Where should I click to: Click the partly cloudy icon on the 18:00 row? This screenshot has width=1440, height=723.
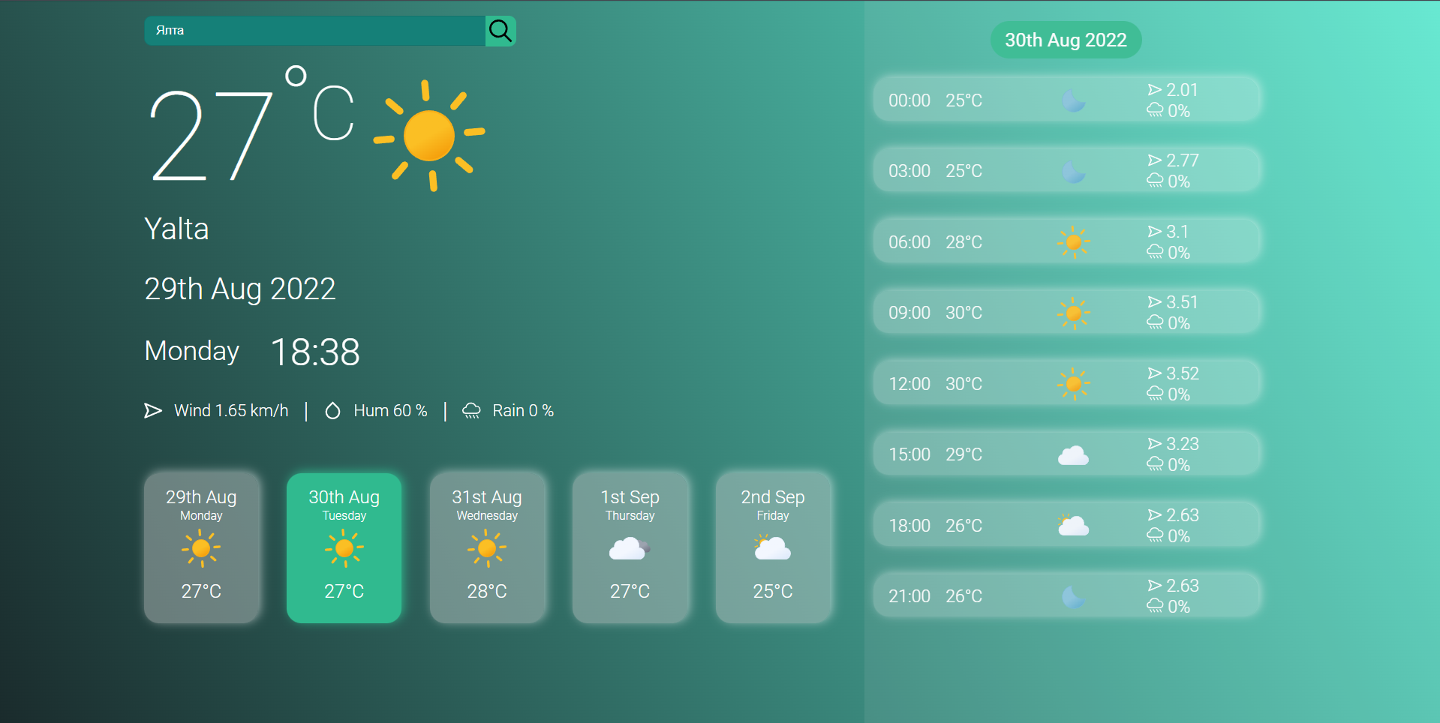coord(1074,524)
